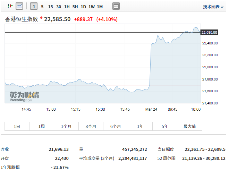Switch the interval to 1D
Image resolution: width=229 pixels, height=172 pixels.
83,7
